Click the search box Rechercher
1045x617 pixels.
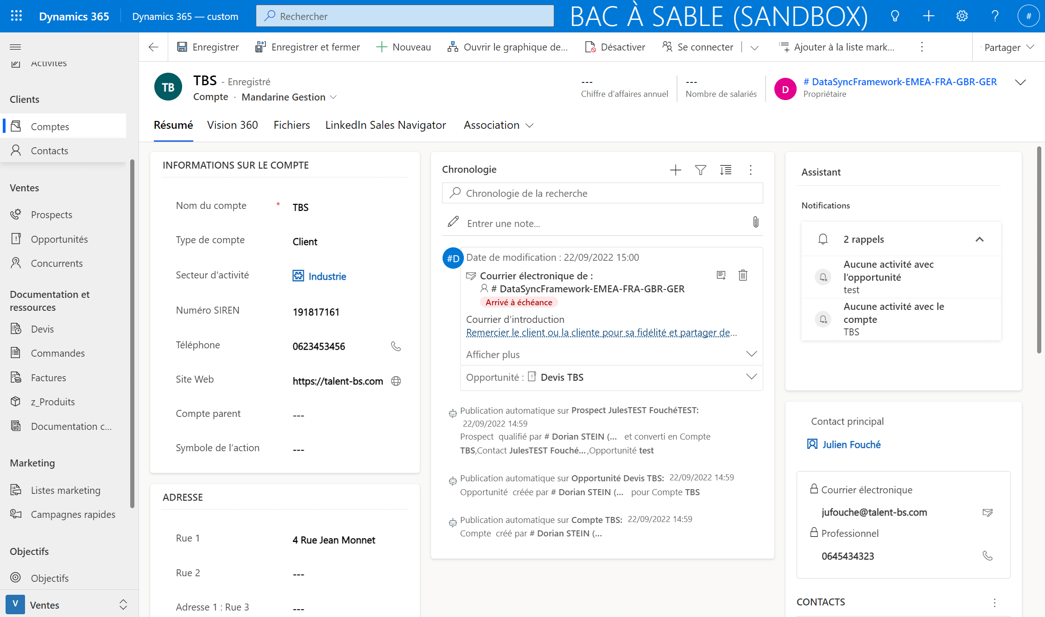(405, 16)
